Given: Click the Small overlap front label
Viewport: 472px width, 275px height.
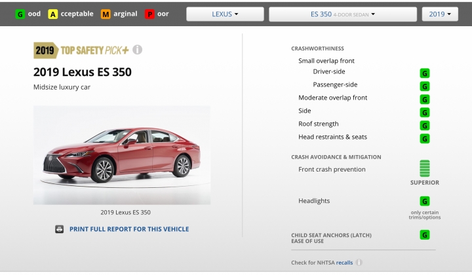Looking at the screenshot, I should click(x=326, y=61).
